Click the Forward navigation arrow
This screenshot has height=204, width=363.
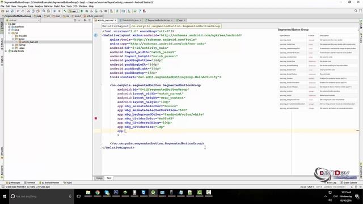59,11
